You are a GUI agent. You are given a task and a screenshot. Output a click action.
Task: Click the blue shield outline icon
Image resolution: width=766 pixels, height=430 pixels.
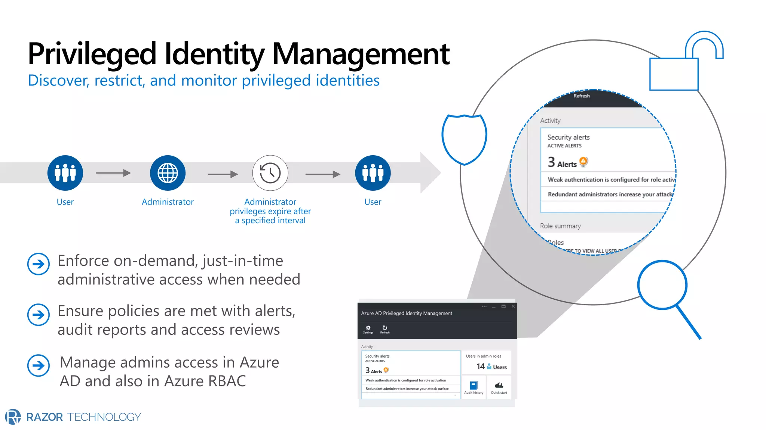click(464, 139)
